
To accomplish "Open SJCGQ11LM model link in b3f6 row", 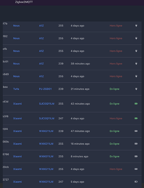I will click(46, 118).
